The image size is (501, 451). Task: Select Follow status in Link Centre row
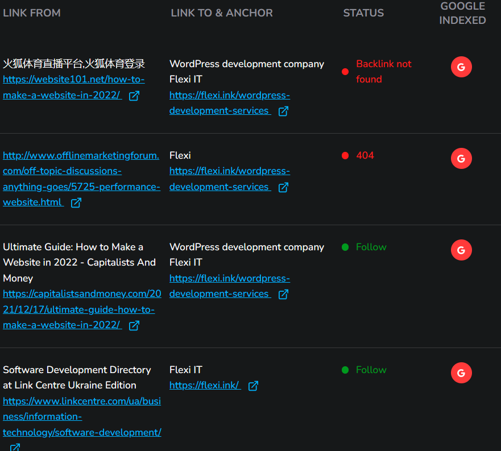[371, 370]
